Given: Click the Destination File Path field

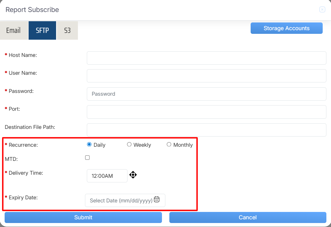Looking at the screenshot, I should (x=206, y=130).
